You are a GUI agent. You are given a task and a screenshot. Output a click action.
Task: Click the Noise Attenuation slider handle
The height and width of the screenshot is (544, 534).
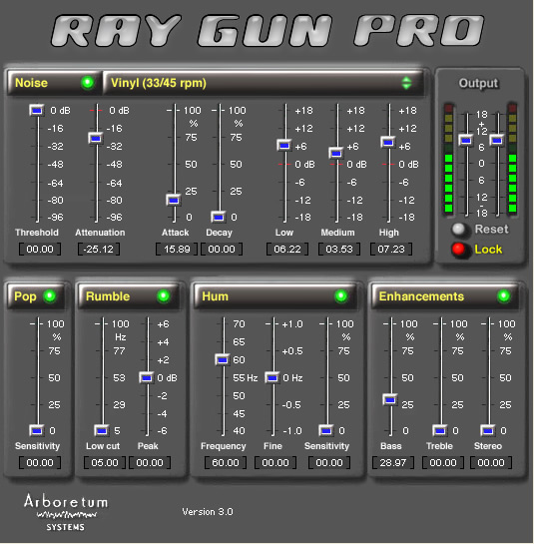point(96,139)
